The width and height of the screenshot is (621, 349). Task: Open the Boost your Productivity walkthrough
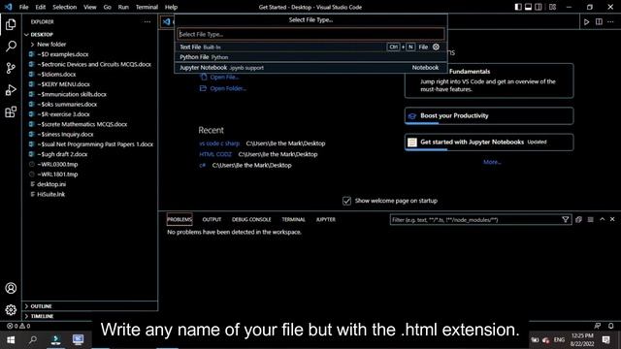[x=489, y=116]
